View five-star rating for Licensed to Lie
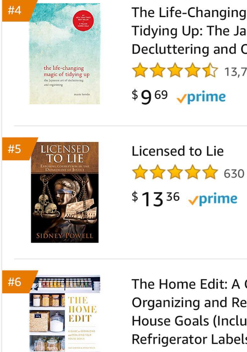The width and height of the screenshot is (247, 352). [x=175, y=172]
